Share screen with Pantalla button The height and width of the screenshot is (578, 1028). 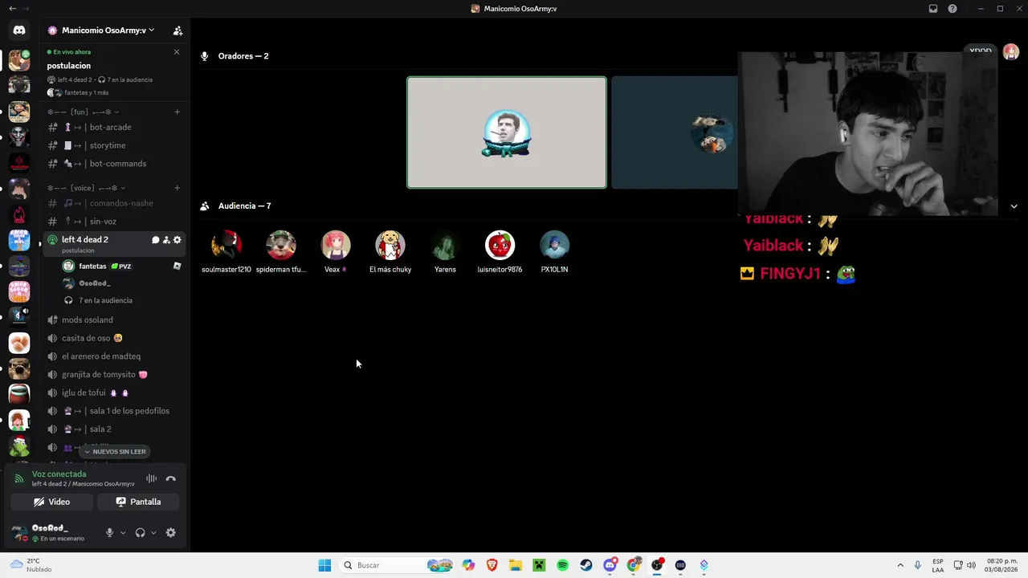pos(138,502)
